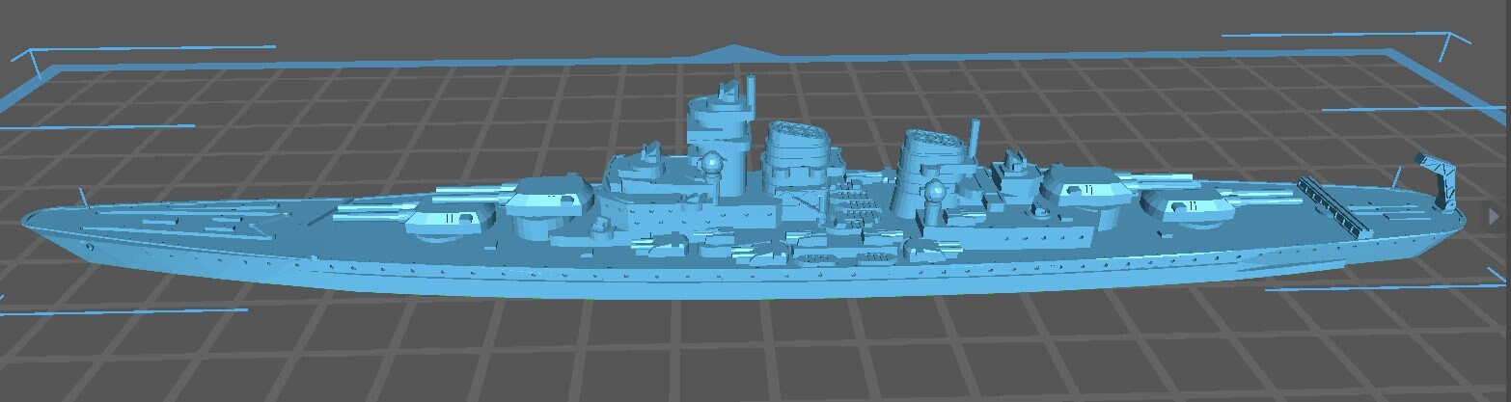Select the second raised forward gun turret
This screenshot has width=1511, height=402.
coord(550,196)
